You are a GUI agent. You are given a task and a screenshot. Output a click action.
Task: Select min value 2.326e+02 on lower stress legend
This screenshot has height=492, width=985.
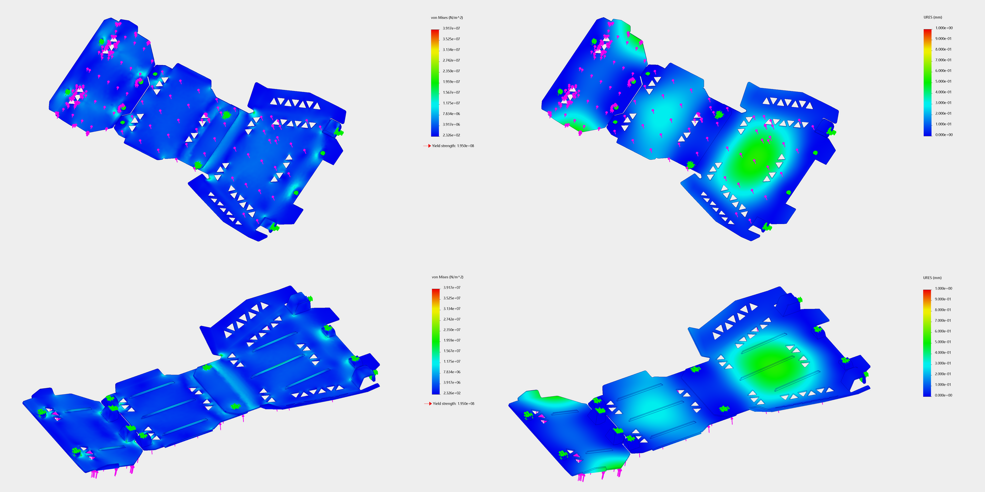452,393
